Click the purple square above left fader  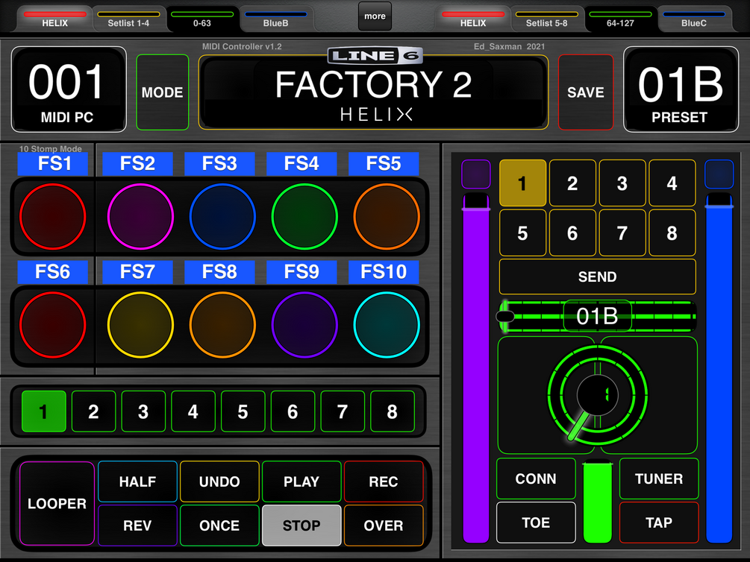[476, 174]
